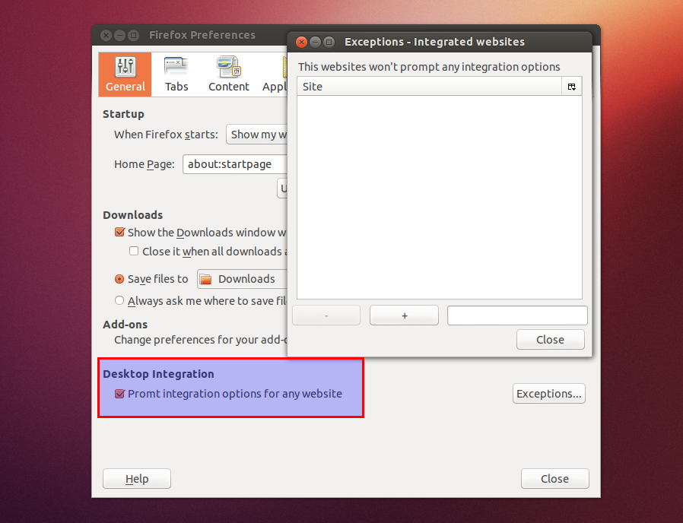Switch to the Tabs preferences pane
The width and height of the screenshot is (683, 523).
(176, 74)
